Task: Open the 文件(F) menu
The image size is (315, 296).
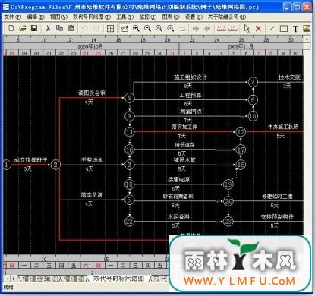Action: 12,17
